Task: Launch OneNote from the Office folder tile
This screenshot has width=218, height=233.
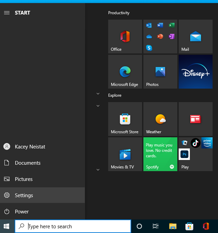Action: (172, 37)
